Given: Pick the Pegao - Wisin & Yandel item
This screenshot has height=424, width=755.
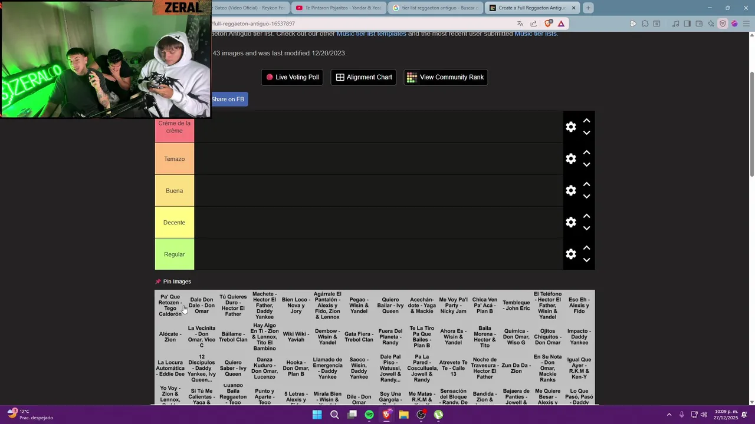Looking at the screenshot, I should 359,305.
